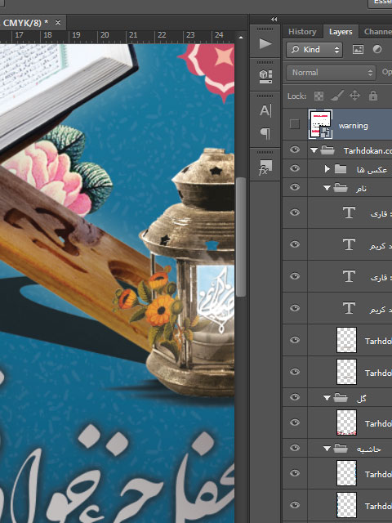Filter layers by adjustment layer icon
Viewport: 392px width, 523px height.
click(x=377, y=49)
